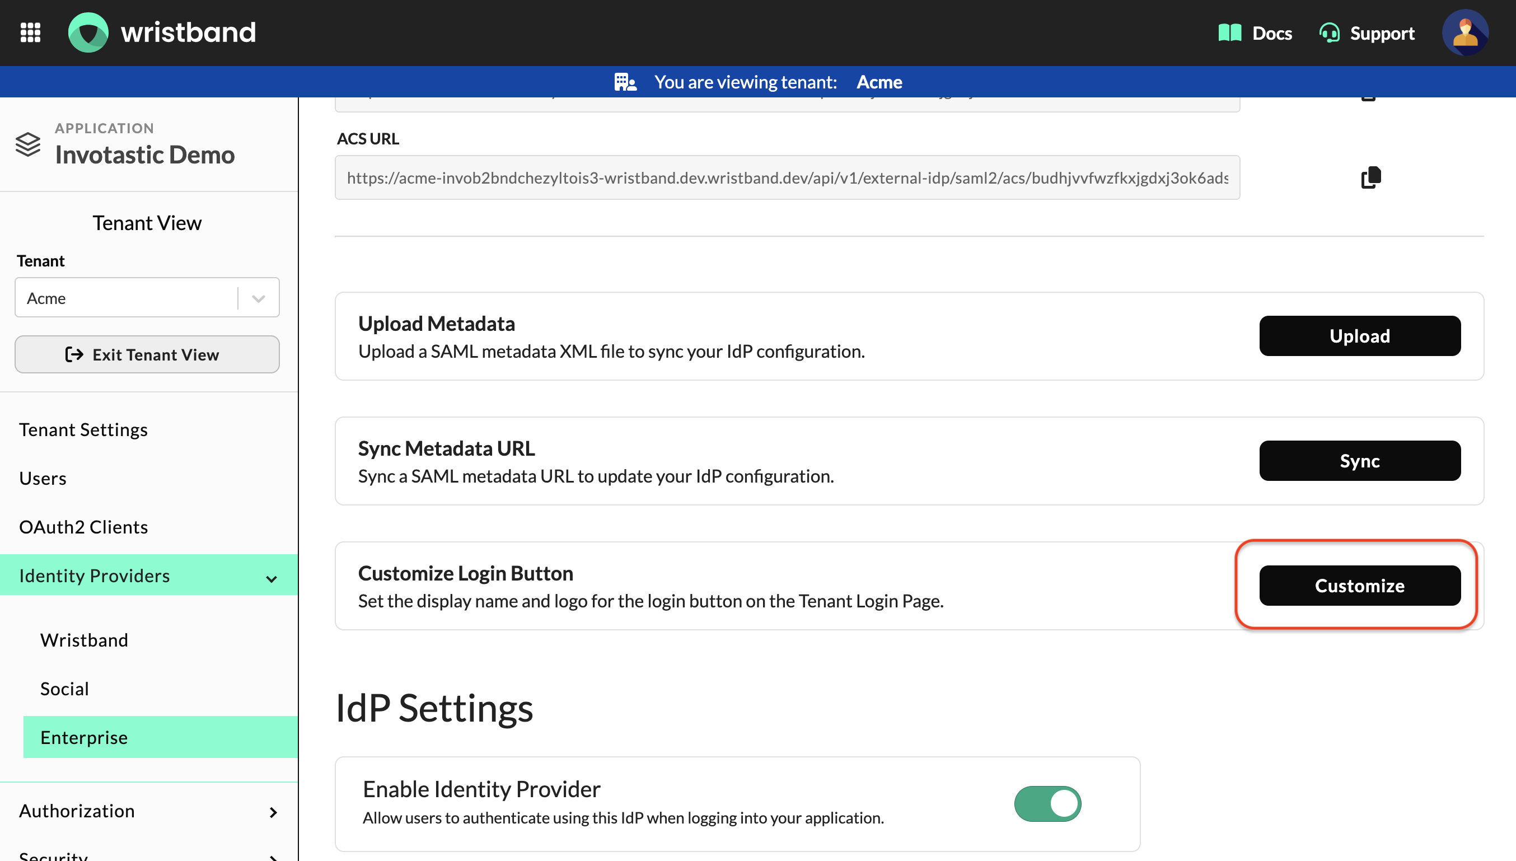Toggle Enable Identity Provider switch
The height and width of the screenshot is (861, 1516).
click(1048, 804)
